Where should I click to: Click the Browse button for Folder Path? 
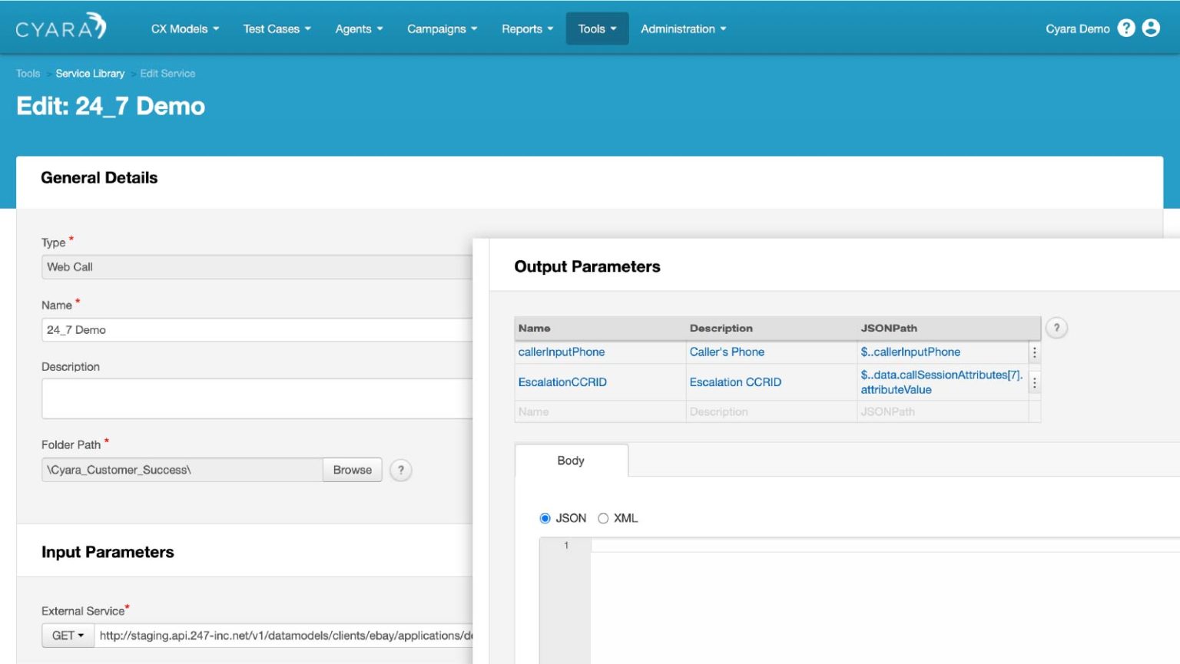click(x=352, y=470)
